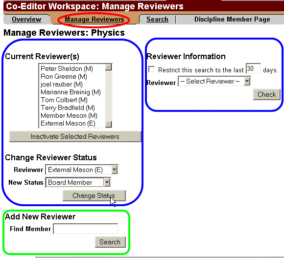The width and height of the screenshot is (284, 258).
Task: Select Terry Bradfield (M) in reviewer list
Action: point(68,108)
